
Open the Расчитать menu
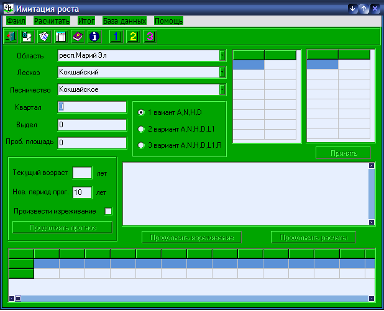click(52, 21)
